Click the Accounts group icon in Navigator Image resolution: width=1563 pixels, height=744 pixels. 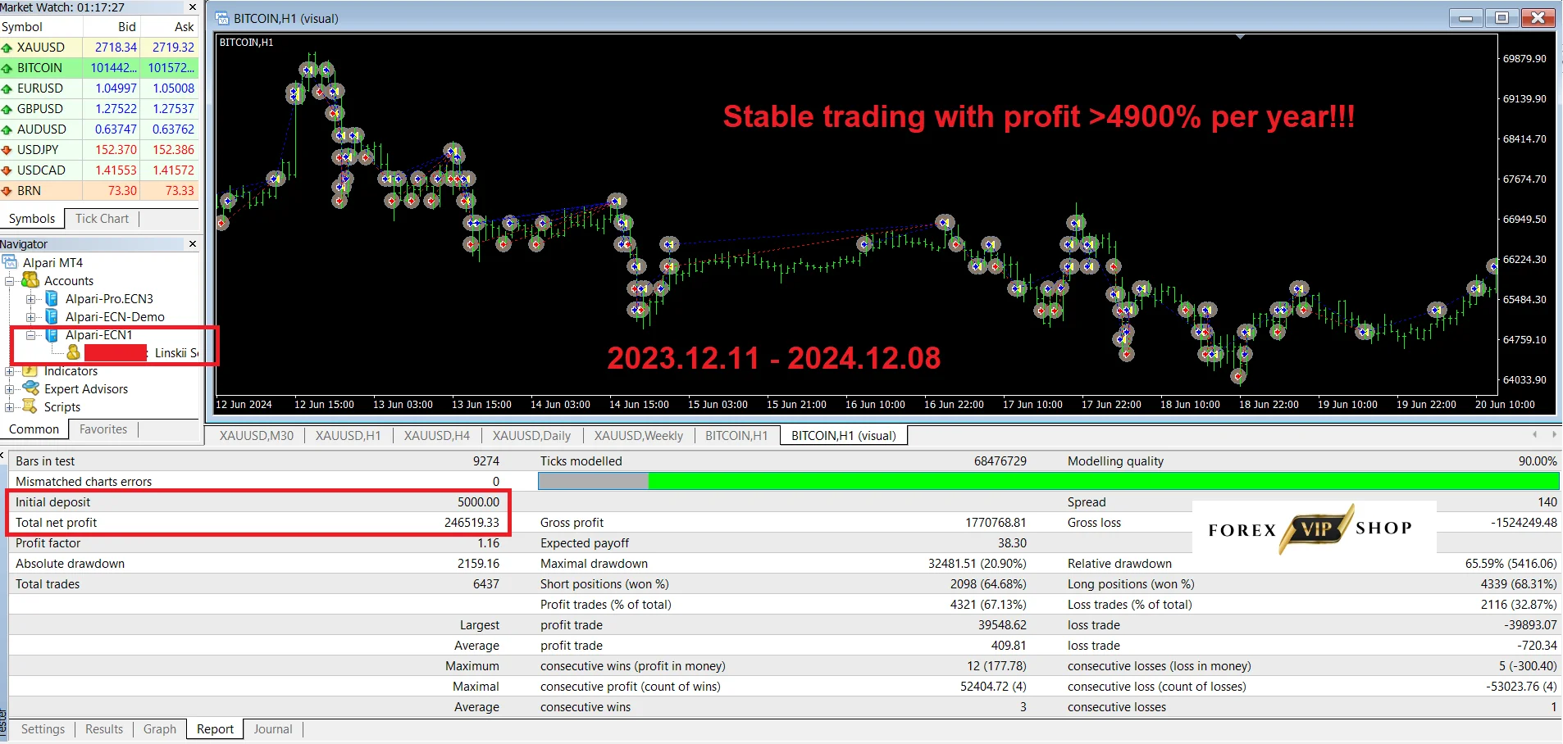[x=31, y=280]
